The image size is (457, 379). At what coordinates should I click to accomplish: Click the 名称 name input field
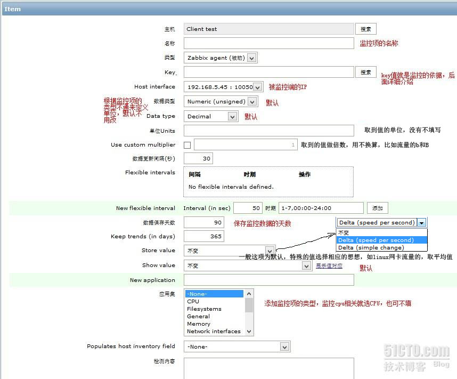[269, 43]
